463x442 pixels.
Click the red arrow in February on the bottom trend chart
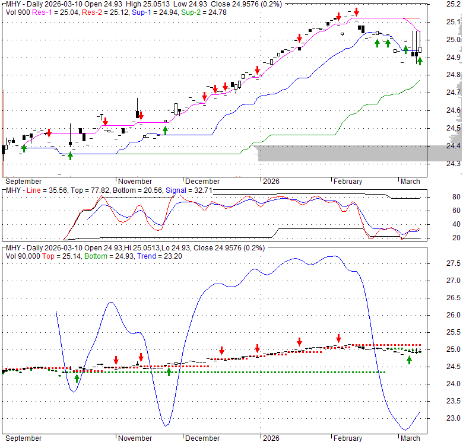click(x=338, y=338)
